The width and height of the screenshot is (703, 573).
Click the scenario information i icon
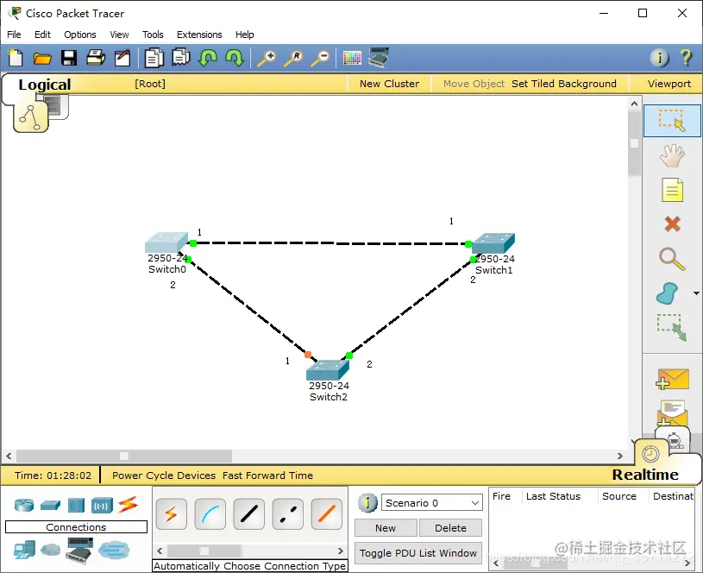click(367, 503)
